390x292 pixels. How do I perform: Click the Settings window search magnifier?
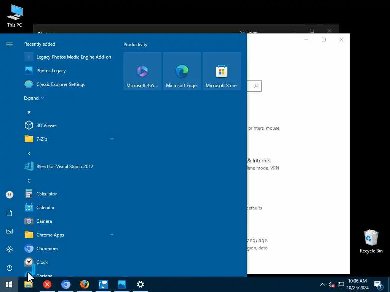(256, 86)
